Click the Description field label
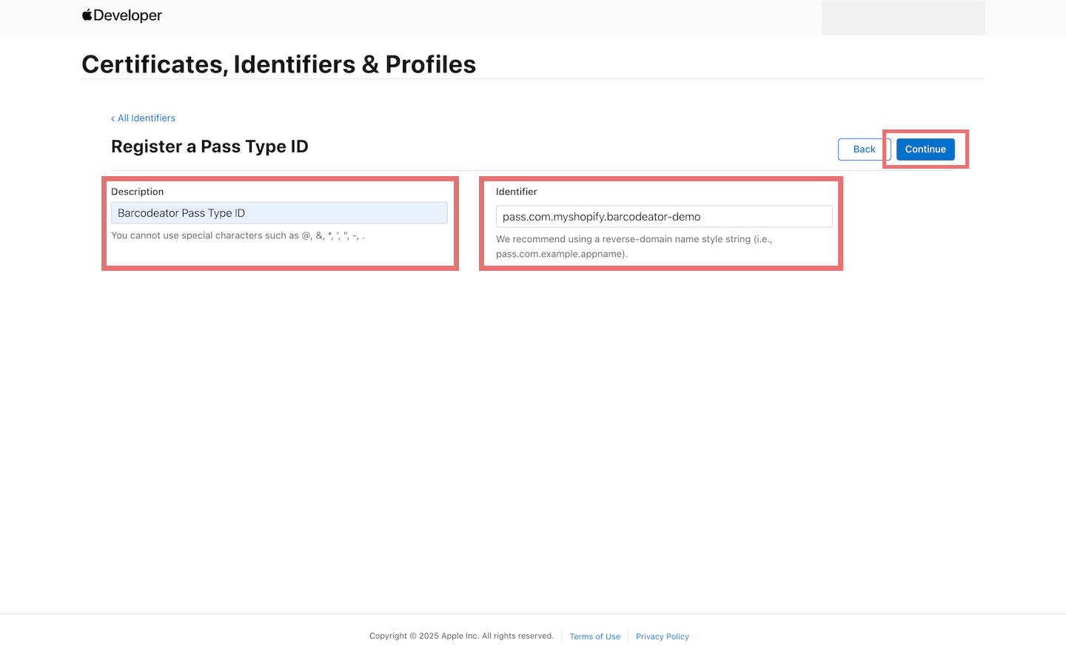This screenshot has width=1066, height=666. (x=137, y=191)
